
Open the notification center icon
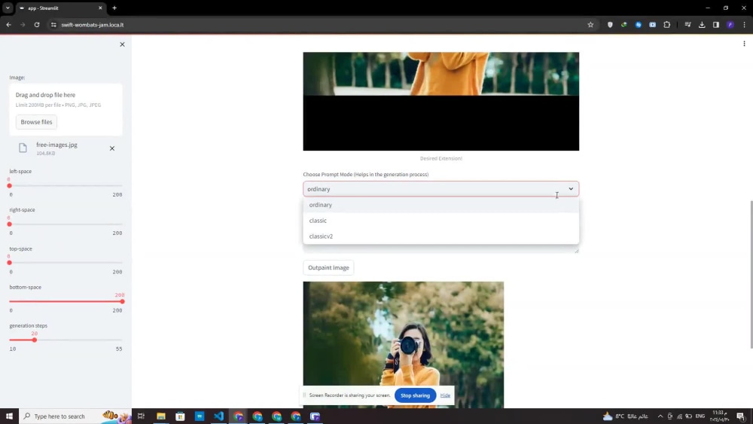pos(741,416)
